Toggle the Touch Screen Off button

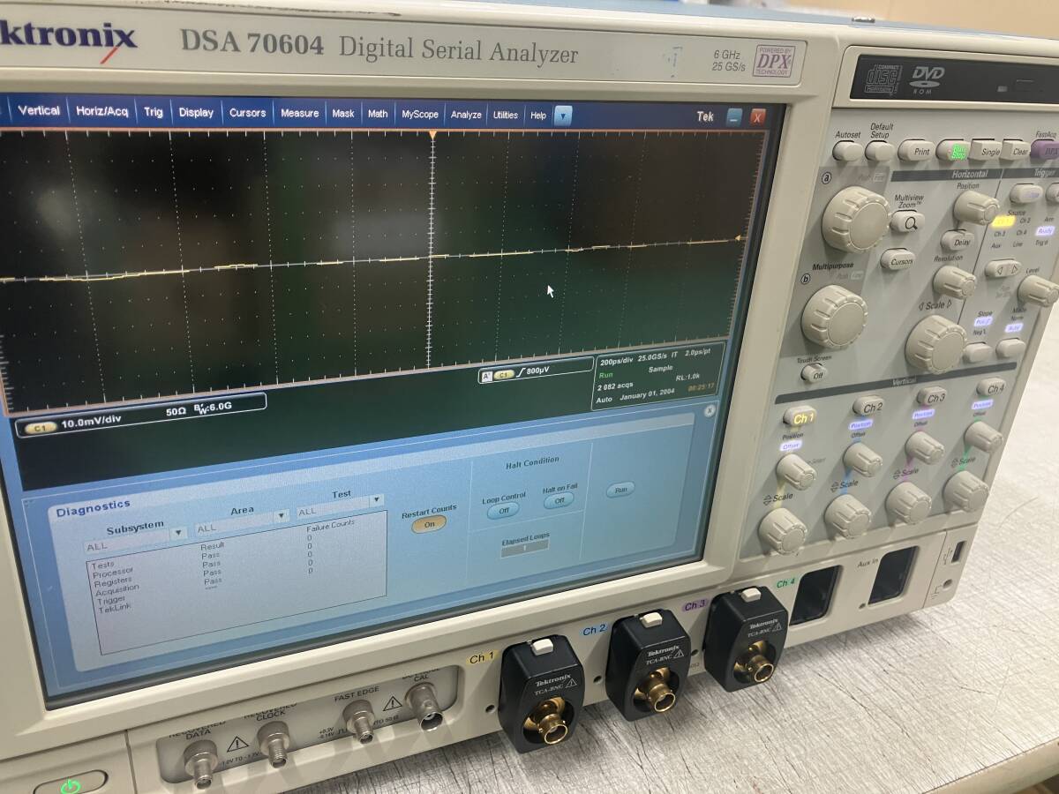(814, 373)
